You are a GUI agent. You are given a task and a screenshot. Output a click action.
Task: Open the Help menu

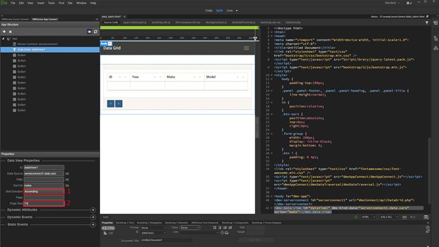(x=94, y=3)
